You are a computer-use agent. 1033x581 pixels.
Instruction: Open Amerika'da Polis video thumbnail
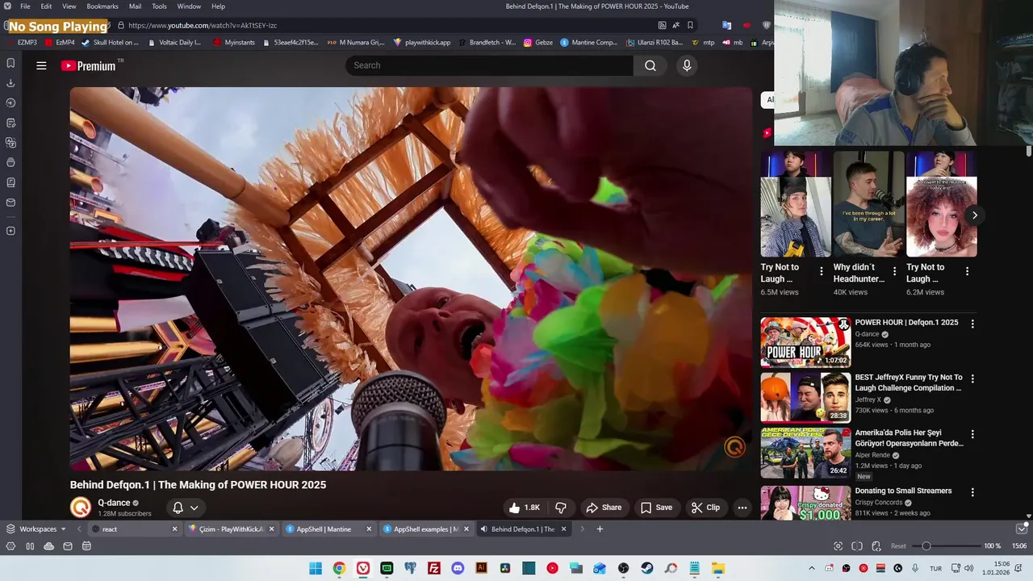coord(805,454)
